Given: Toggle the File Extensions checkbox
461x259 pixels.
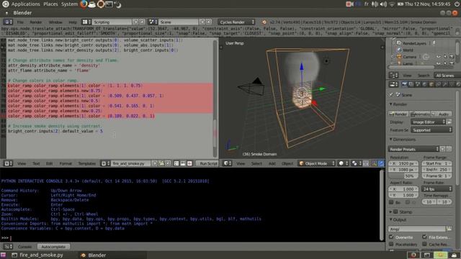Looking at the screenshot, I should point(424,237).
